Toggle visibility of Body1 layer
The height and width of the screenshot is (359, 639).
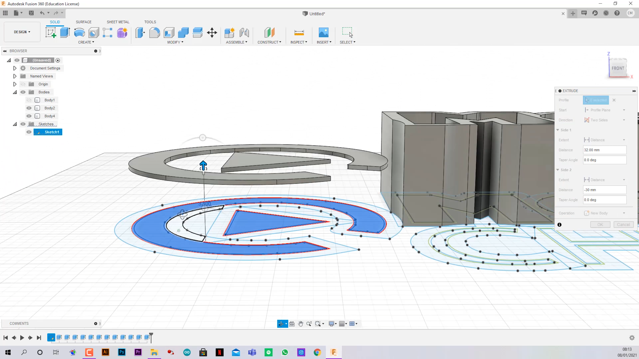[x=29, y=100]
